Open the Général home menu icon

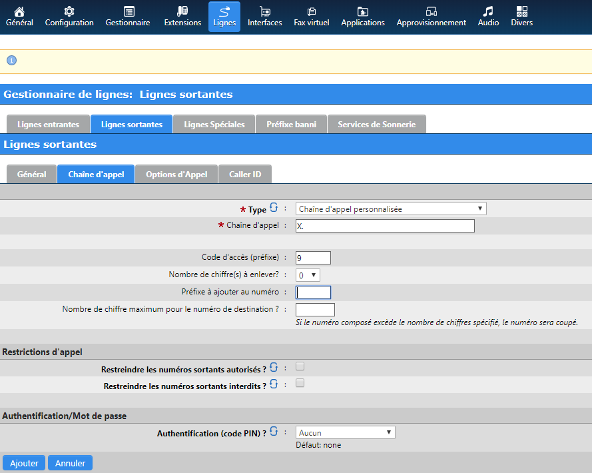[19, 17]
